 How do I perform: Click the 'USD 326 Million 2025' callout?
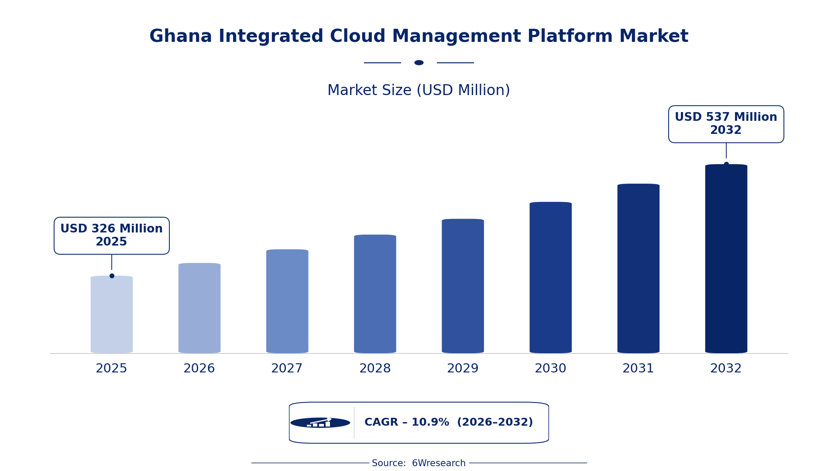point(112,235)
